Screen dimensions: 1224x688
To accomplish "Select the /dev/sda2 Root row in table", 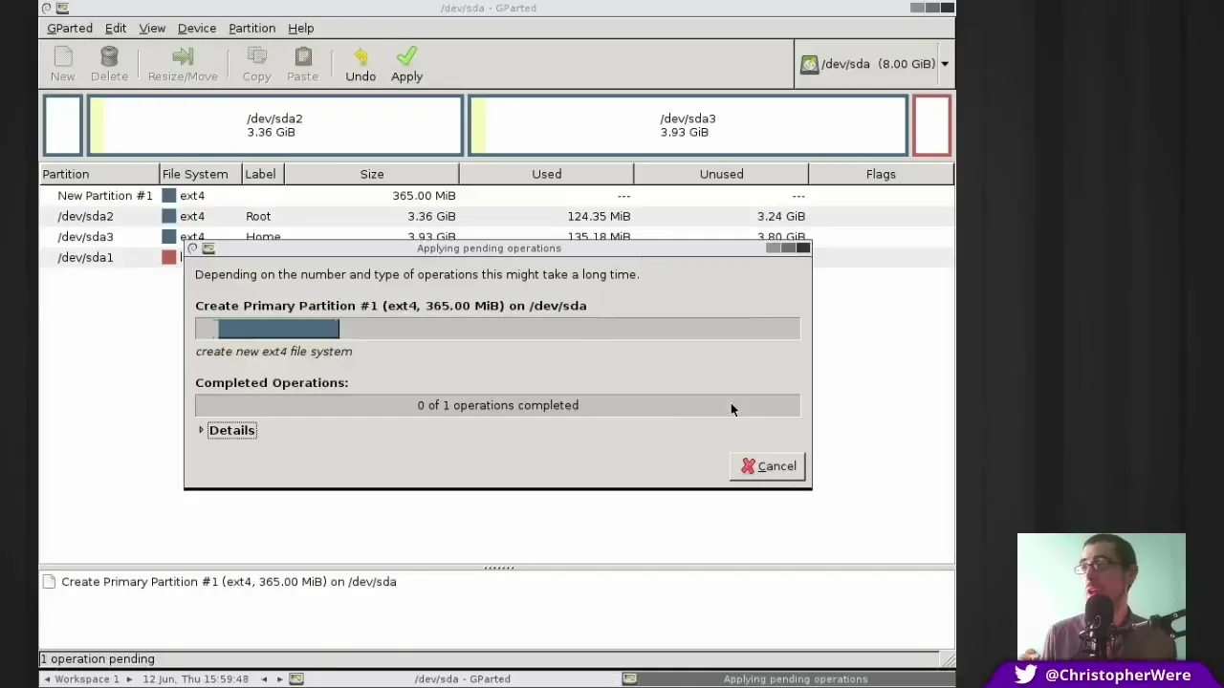I will click(x=497, y=216).
